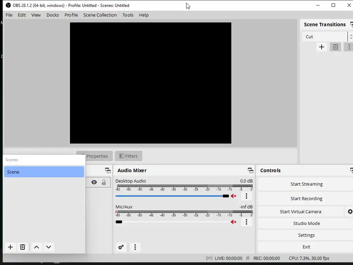Open the transition properties three-dot menu
The width and height of the screenshot is (353, 265).
(349, 47)
